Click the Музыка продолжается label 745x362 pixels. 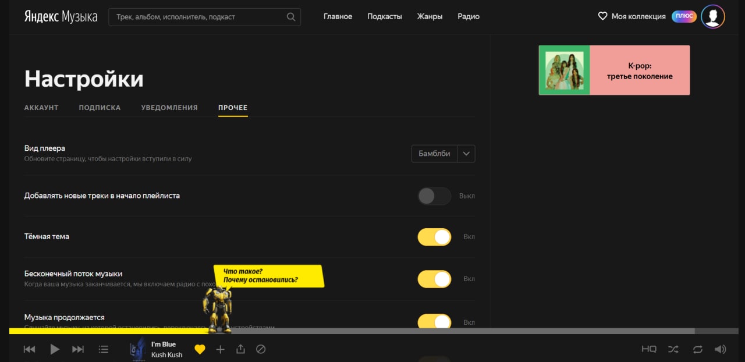point(65,317)
